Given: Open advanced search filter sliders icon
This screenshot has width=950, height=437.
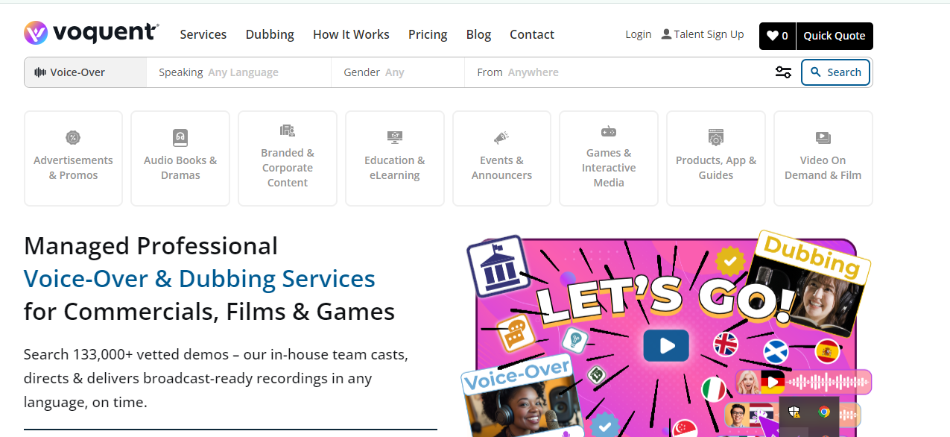Looking at the screenshot, I should point(783,72).
